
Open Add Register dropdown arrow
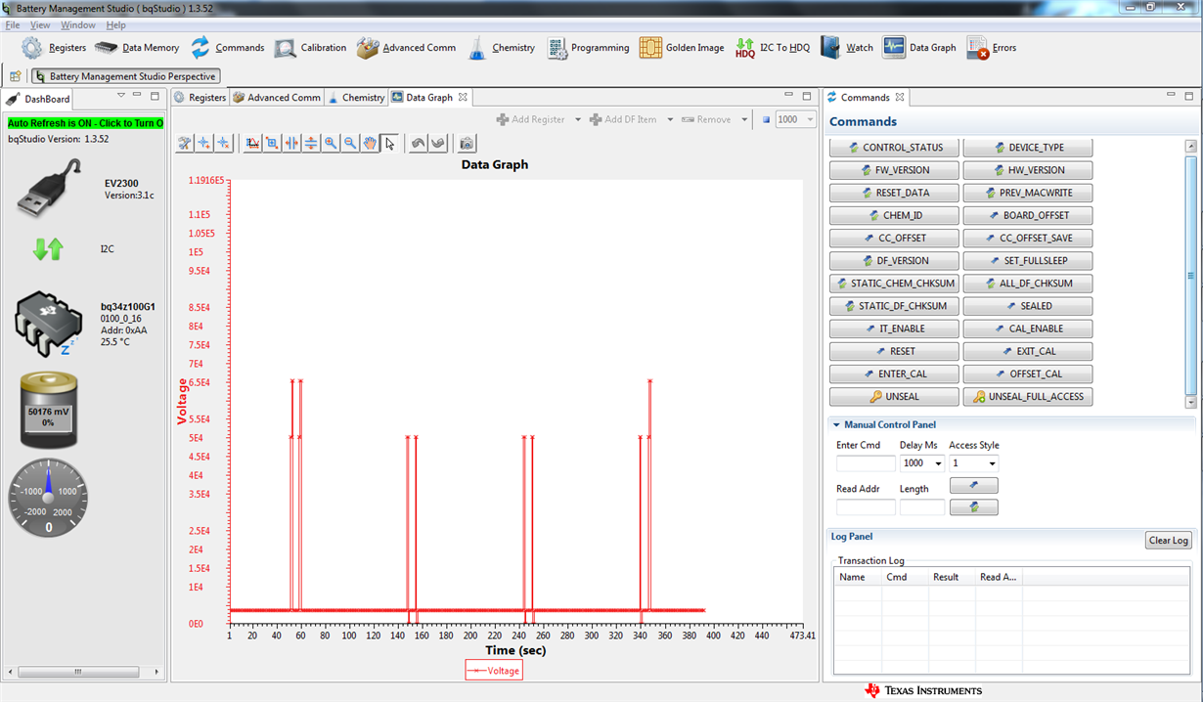tap(578, 119)
